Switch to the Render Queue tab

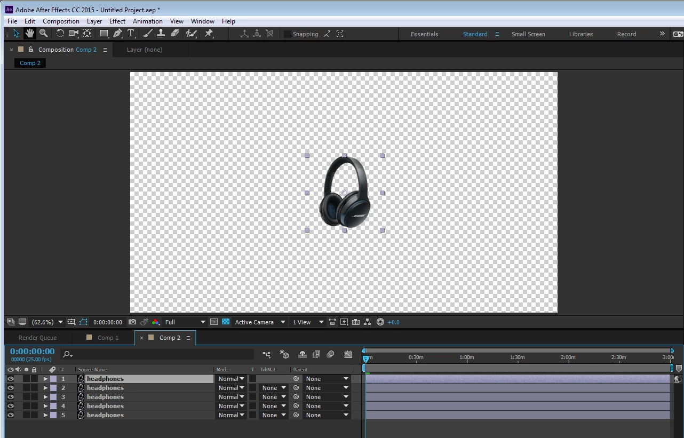tap(37, 338)
